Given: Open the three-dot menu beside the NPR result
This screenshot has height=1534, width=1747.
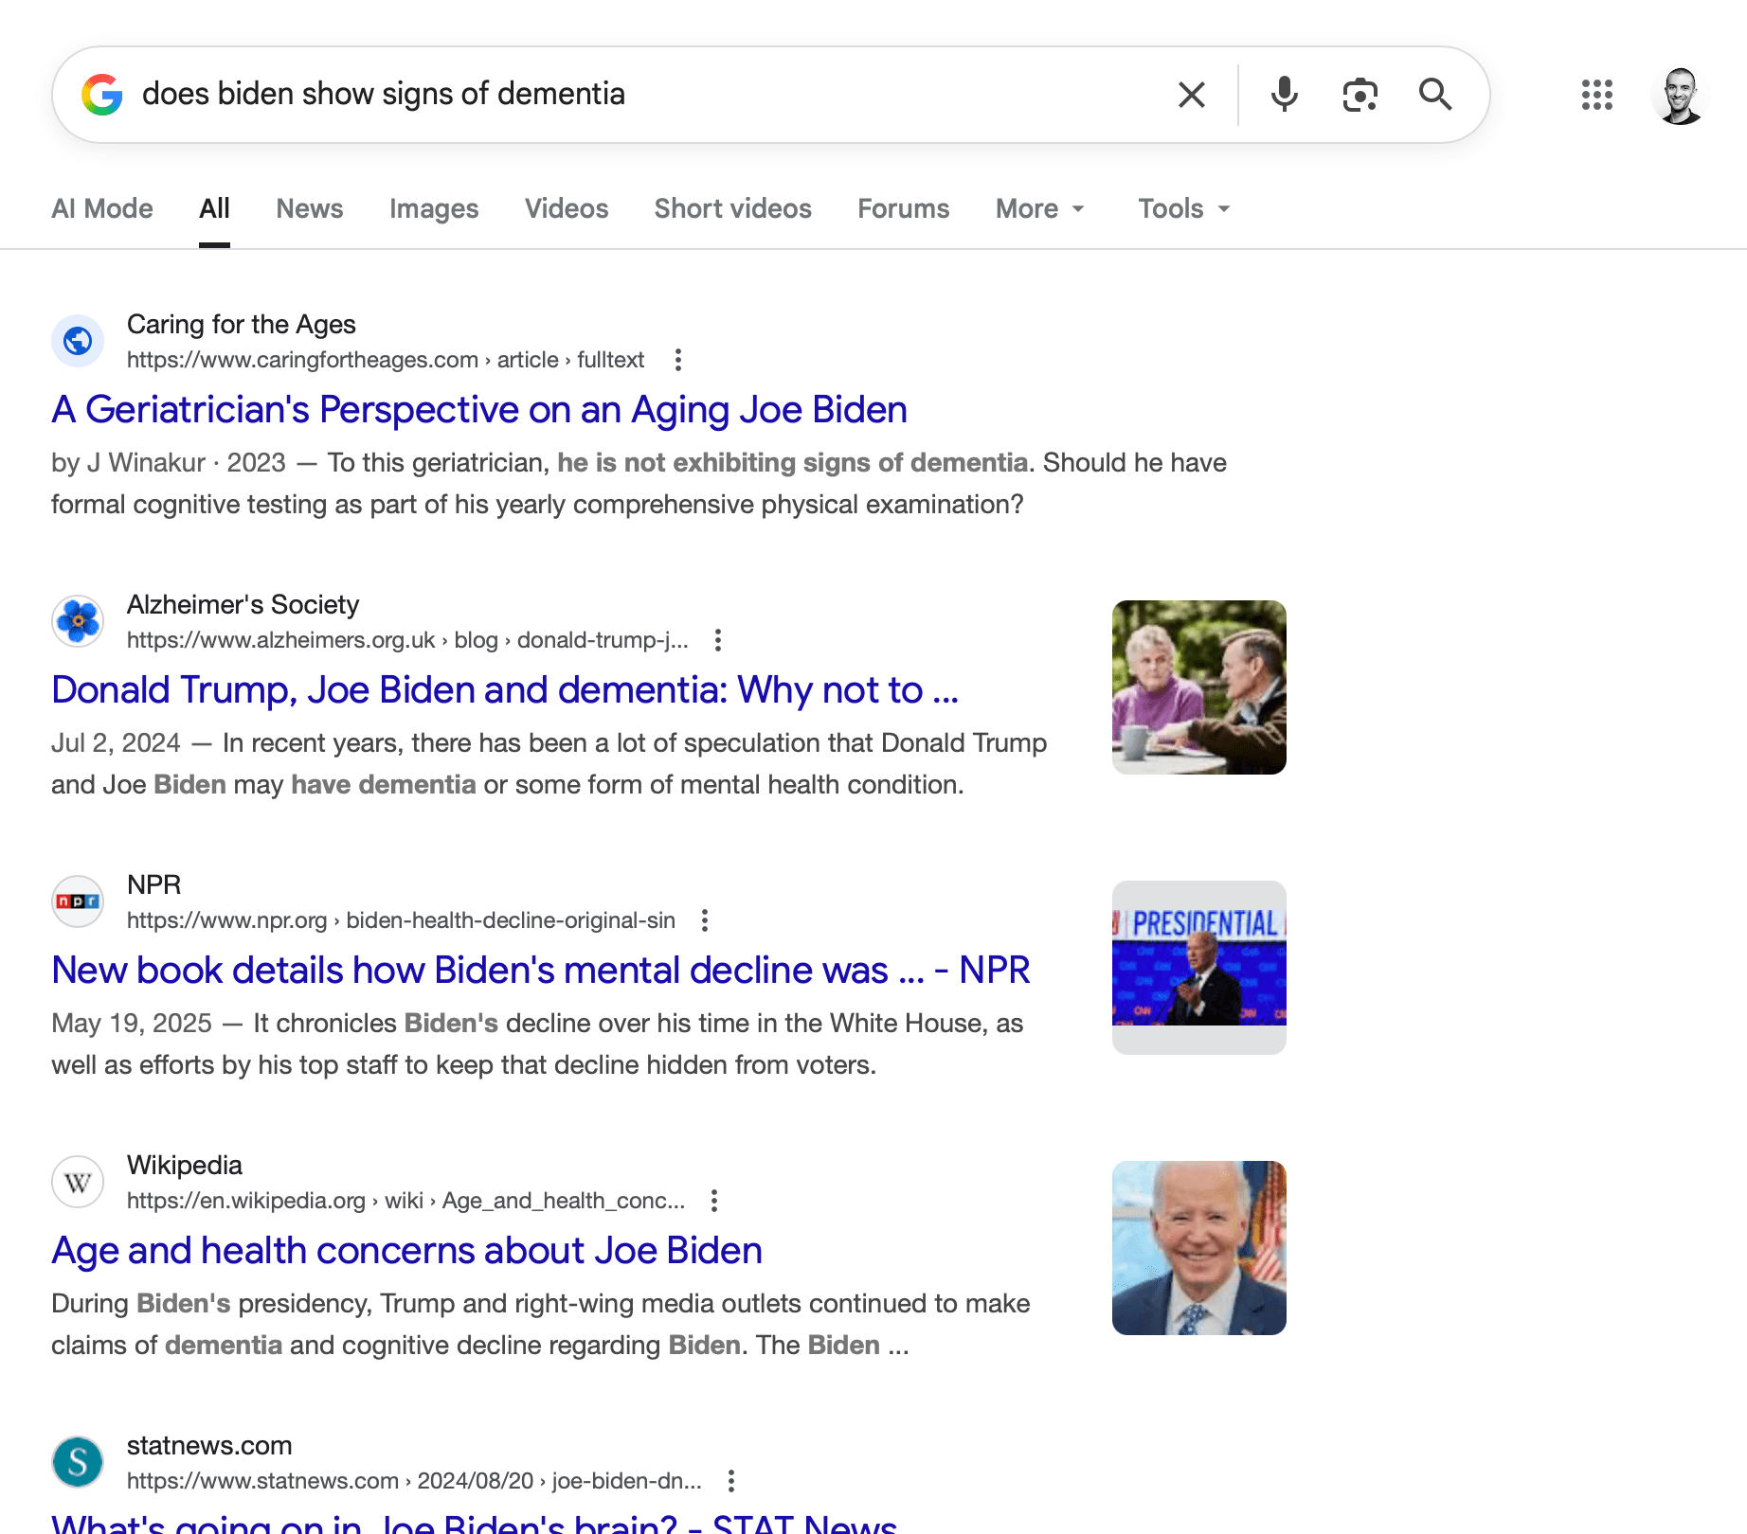Looking at the screenshot, I should pos(704,920).
